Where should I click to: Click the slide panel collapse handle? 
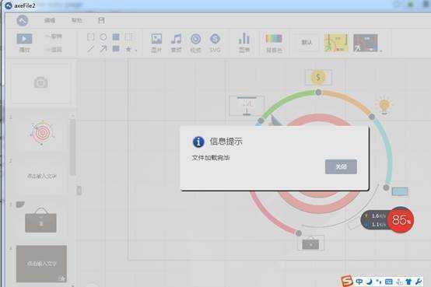pos(79,191)
